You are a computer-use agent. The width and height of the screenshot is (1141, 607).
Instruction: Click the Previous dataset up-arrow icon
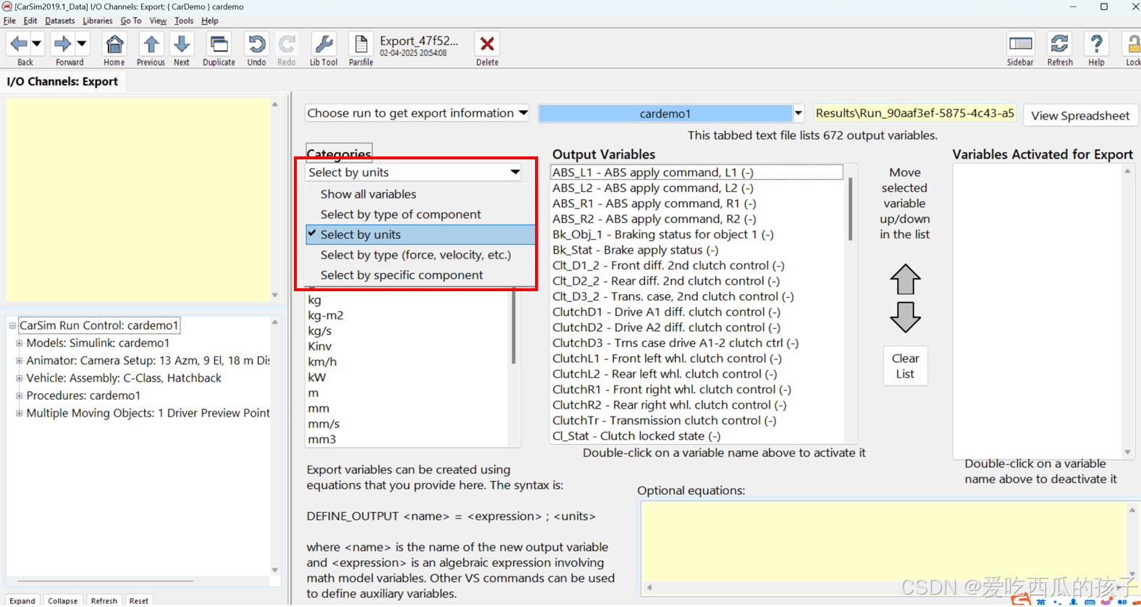151,44
